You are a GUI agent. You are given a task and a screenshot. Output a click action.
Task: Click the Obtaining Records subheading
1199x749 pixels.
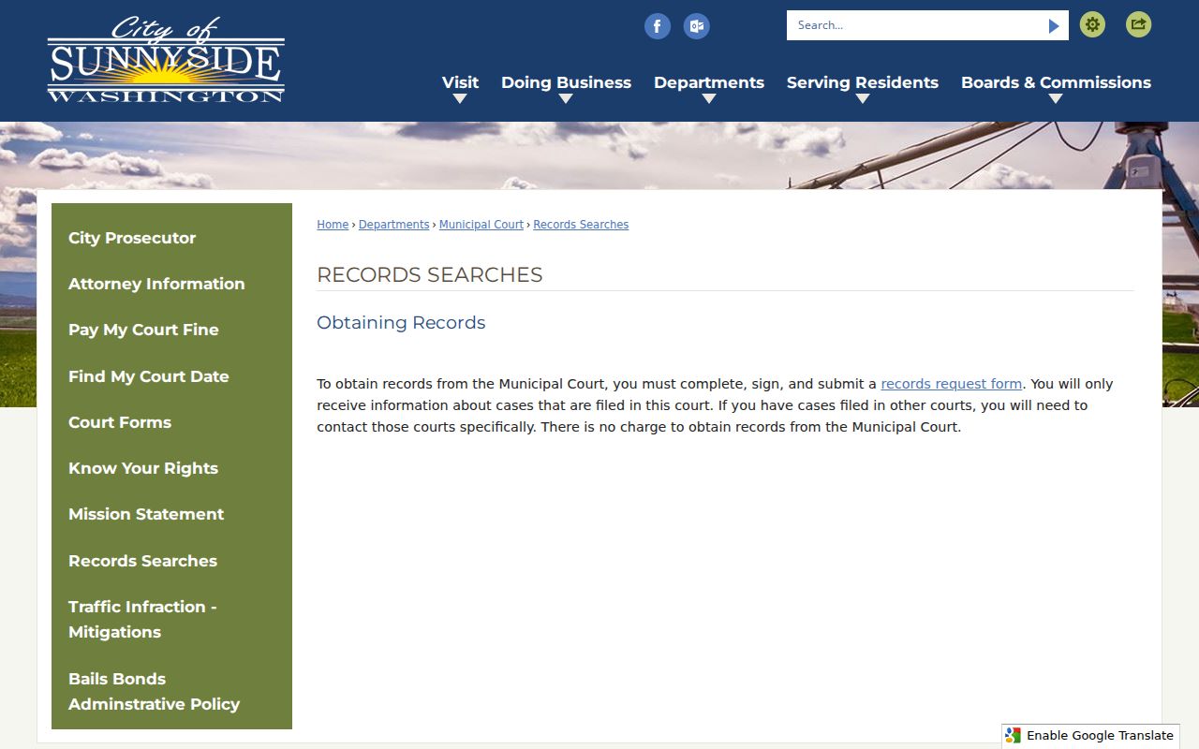(x=401, y=322)
